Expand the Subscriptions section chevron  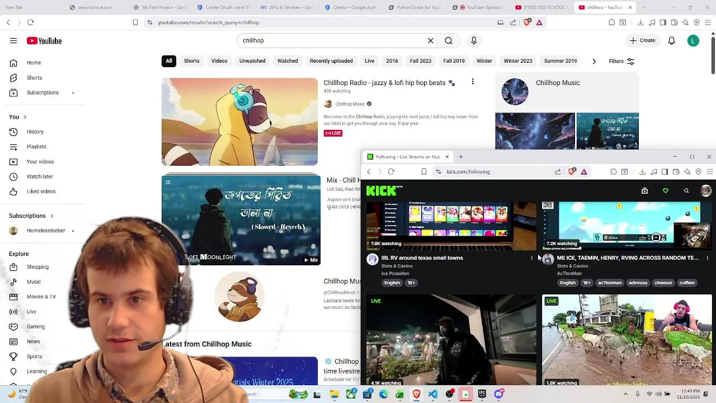pyautogui.click(x=51, y=216)
